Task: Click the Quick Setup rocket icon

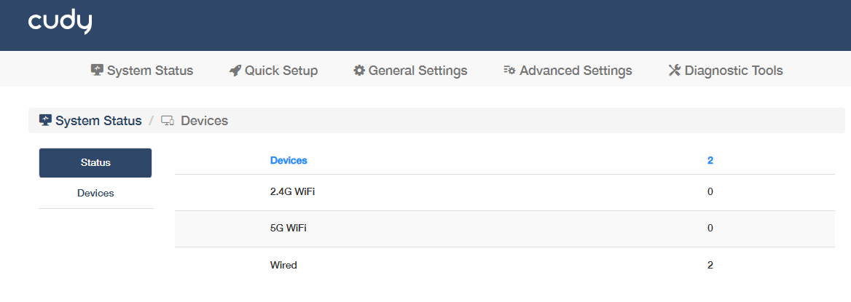Action: pos(235,71)
